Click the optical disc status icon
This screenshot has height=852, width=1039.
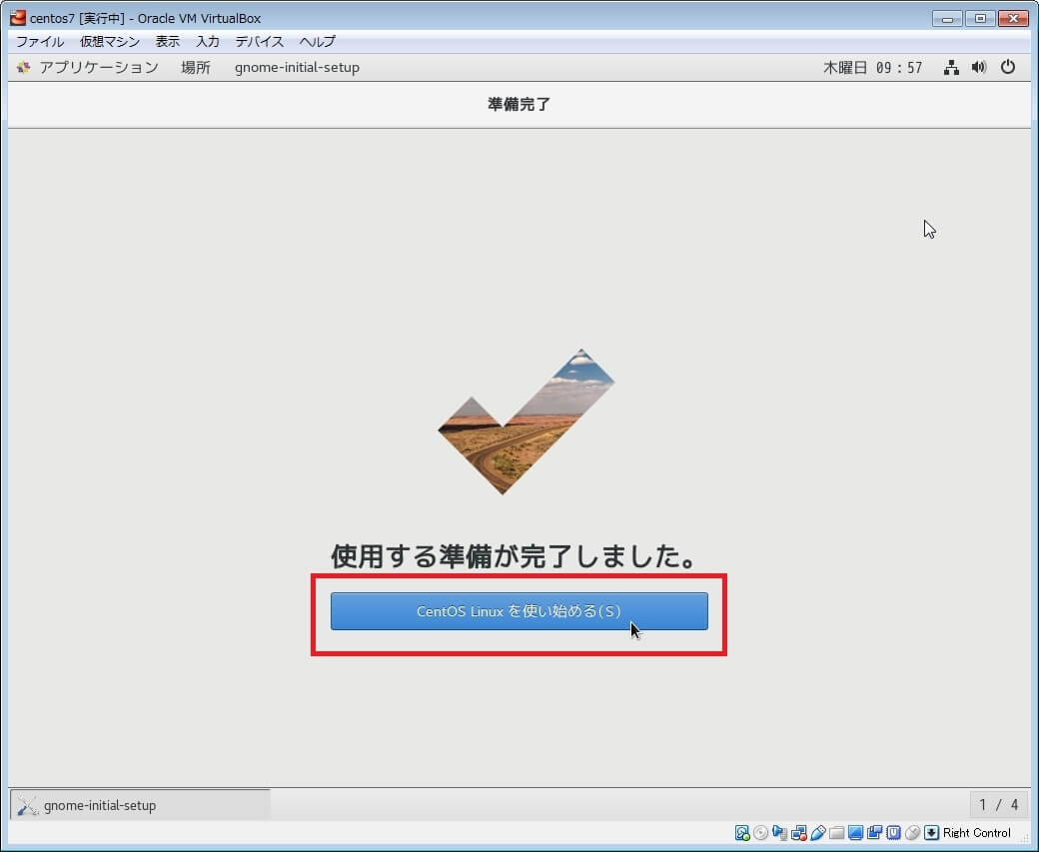761,833
